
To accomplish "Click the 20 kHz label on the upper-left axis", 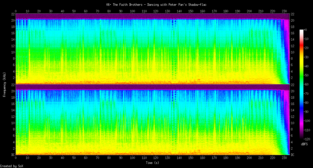I will (x=13, y=21).
